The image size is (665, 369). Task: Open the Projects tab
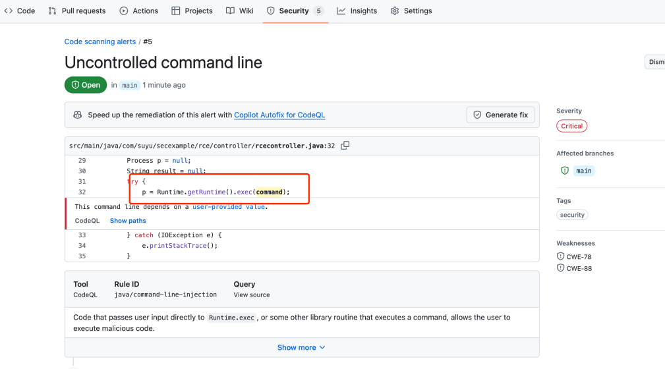(x=192, y=11)
